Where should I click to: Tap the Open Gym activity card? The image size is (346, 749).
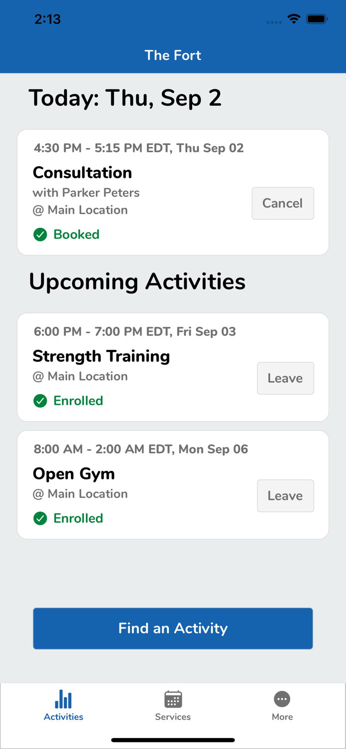[x=125, y=473]
